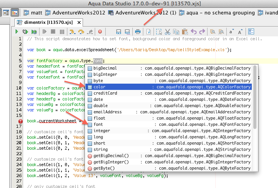Click the Copy toolbar icon
This screenshot has height=188, width=278.
(176, 32)
